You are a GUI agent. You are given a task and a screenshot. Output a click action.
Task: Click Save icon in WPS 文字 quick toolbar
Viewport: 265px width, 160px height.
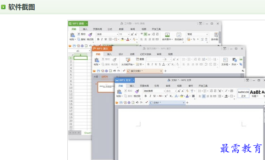coord(121,102)
